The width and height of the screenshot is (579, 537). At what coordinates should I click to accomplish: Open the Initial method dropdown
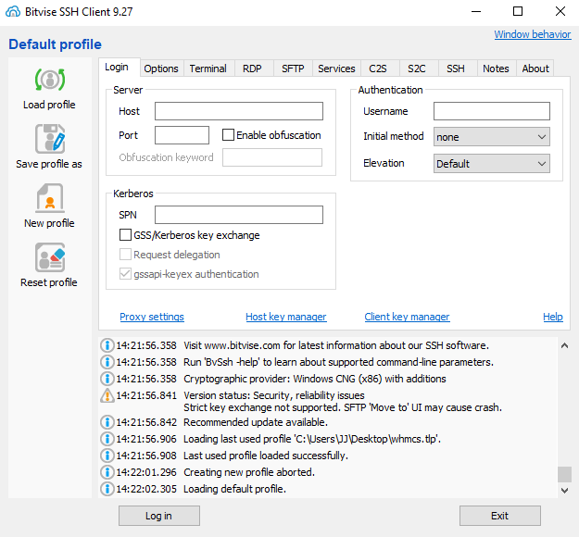[x=492, y=137]
